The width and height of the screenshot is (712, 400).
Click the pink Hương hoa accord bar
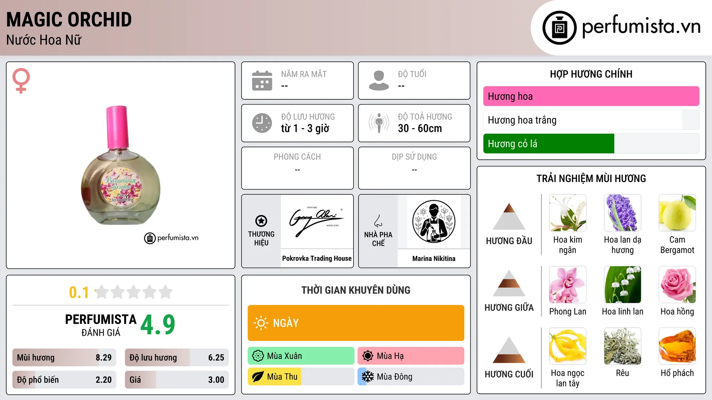[591, 96]
